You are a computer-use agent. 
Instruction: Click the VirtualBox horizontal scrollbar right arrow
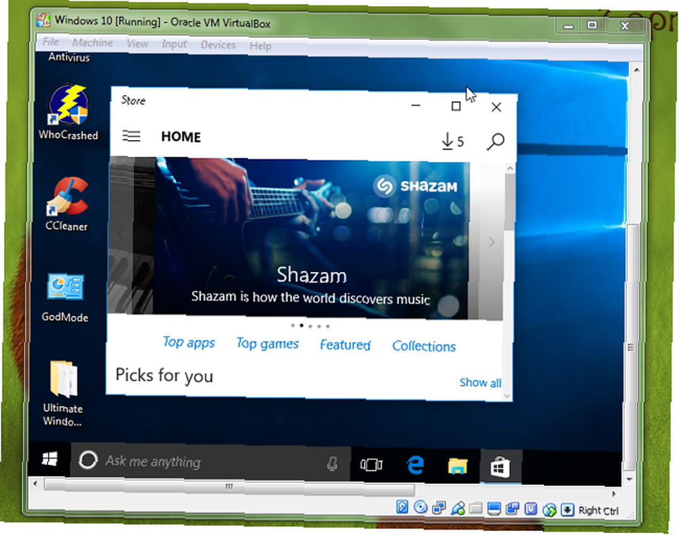coord(614,494)
